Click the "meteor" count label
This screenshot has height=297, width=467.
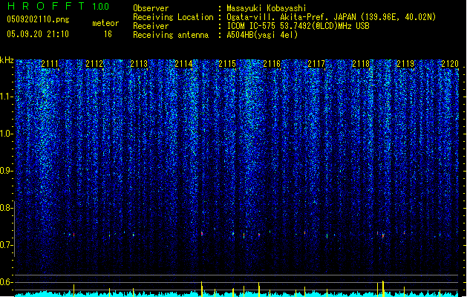pyautogui.click(x=105, y=23)
